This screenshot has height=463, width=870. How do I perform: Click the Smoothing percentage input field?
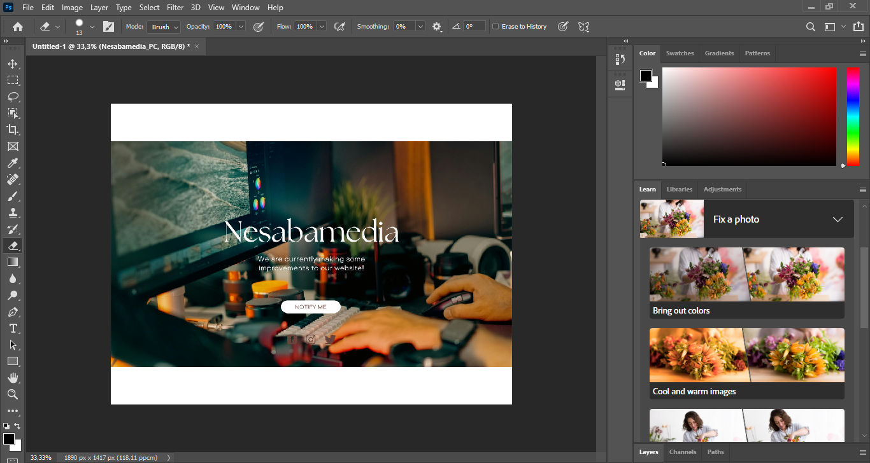(x=404, y=27)
